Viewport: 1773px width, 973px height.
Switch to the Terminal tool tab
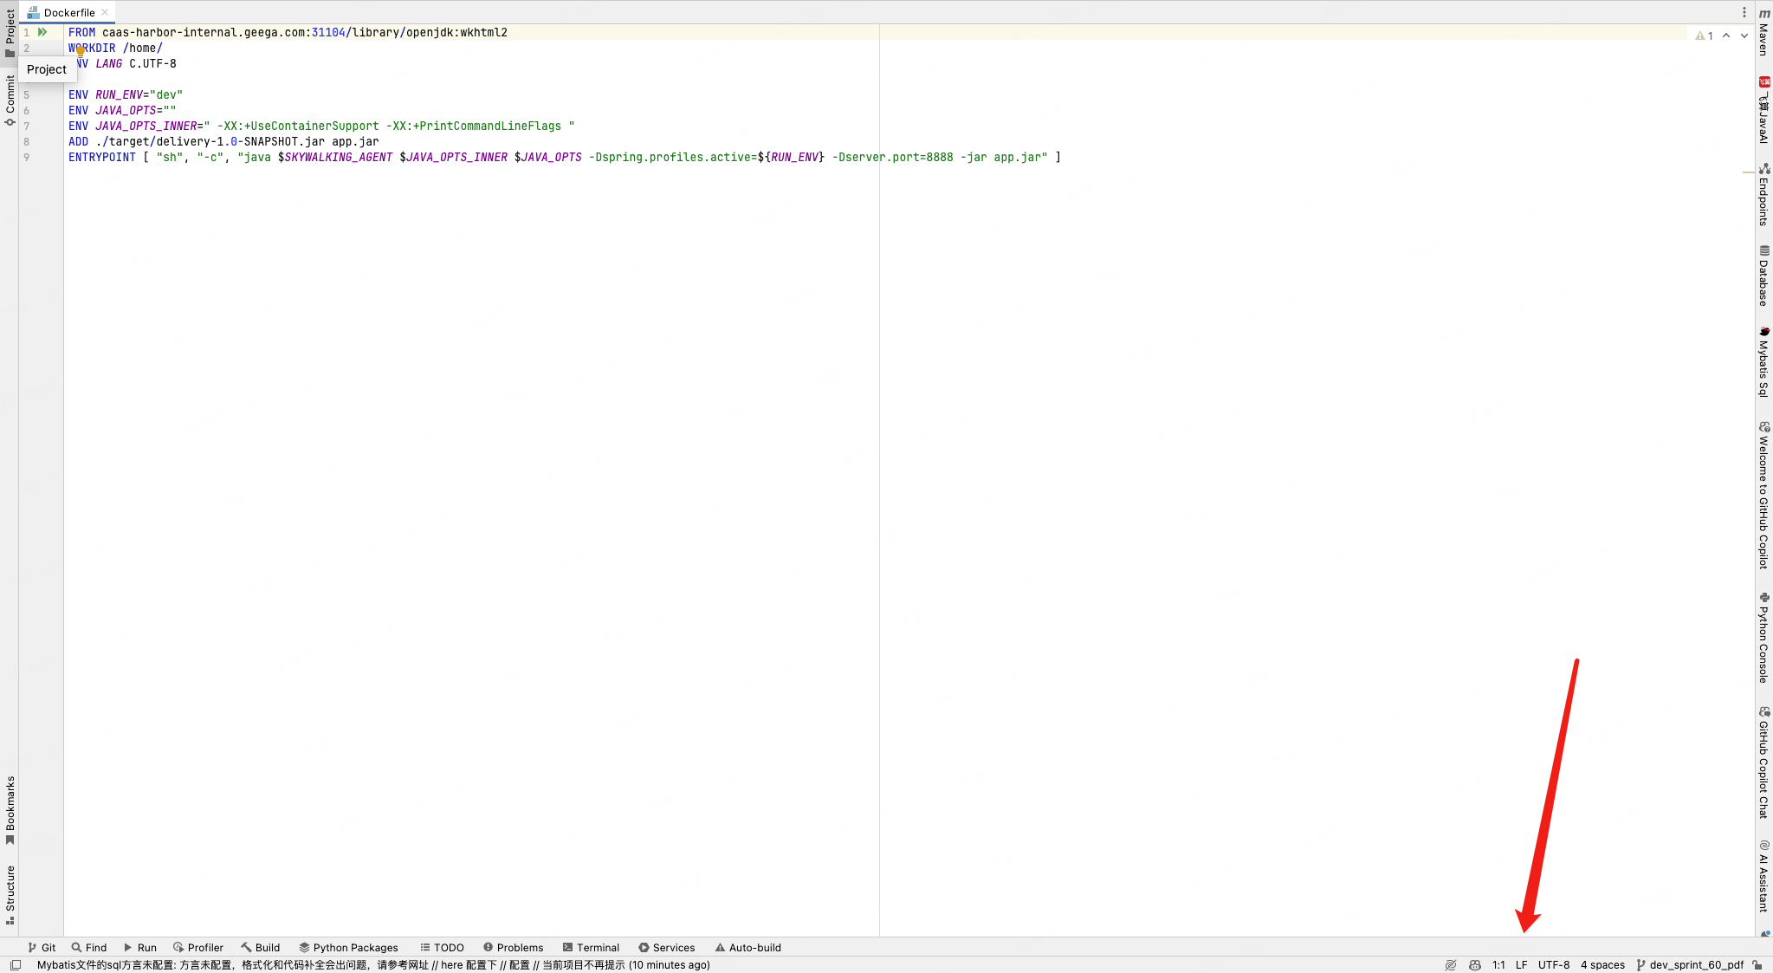[591, 947]
